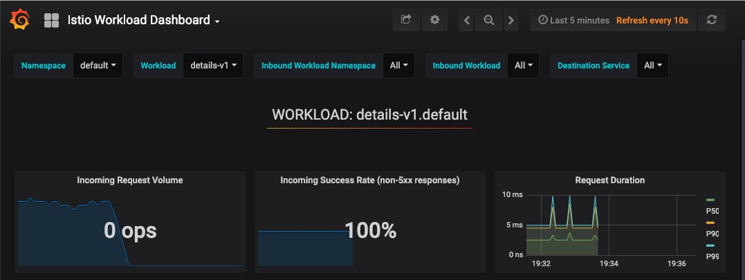Share the dashboard via share icon
Image resolution: width=745 pixels, height=280 pixels.
406,20
